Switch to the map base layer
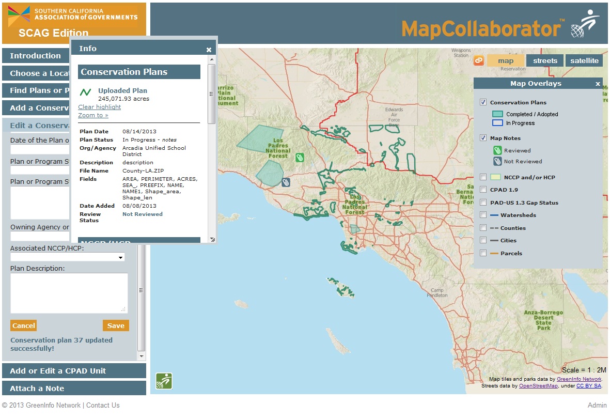 [505, 61]
